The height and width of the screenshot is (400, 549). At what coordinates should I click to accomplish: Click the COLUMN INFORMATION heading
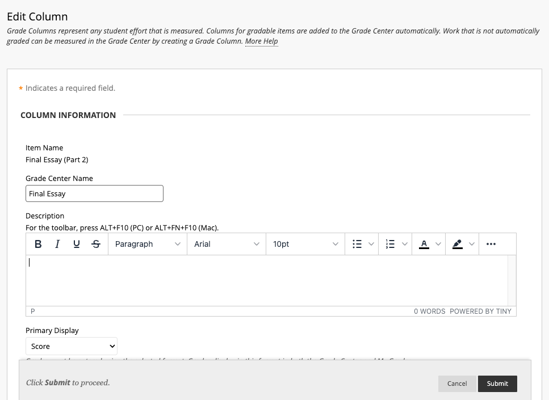click(68, 115)
